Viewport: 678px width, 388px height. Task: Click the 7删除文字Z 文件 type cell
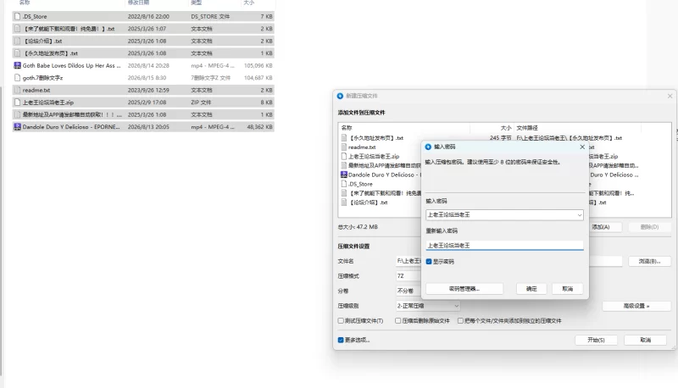click(210, 78)
